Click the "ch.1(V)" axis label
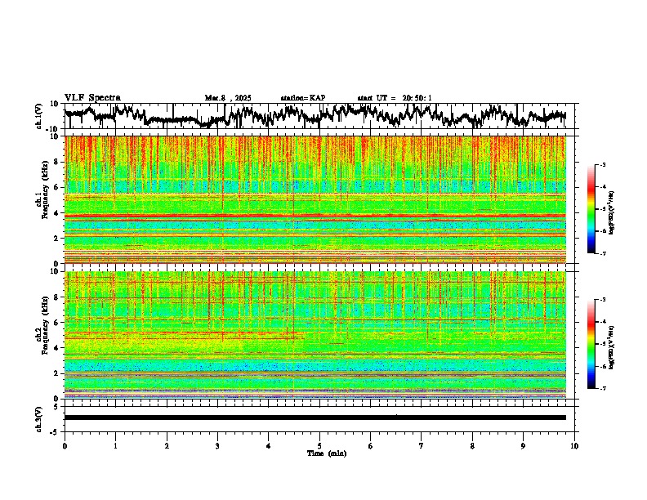647x500 pixels. (39, 116)
